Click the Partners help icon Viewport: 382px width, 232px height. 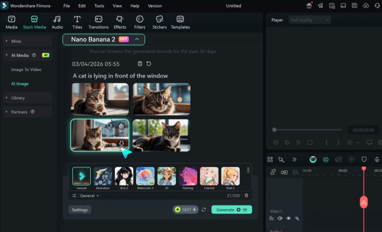(33, 111)
